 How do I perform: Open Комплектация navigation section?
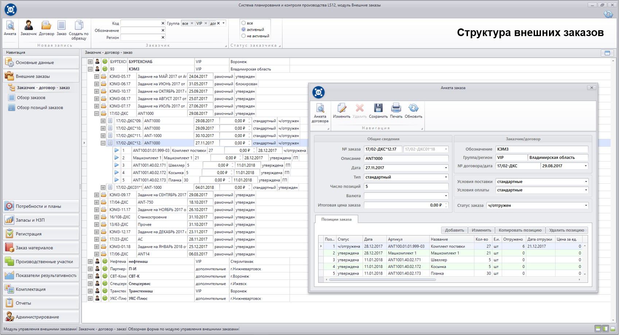[x=41, y=289]
